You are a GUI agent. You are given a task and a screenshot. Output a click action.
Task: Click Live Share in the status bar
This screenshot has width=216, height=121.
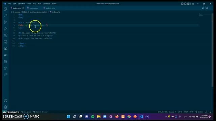[26, 112]
